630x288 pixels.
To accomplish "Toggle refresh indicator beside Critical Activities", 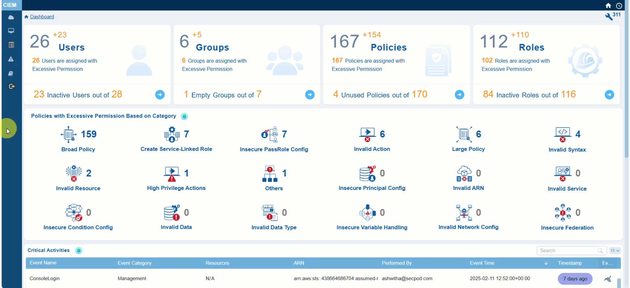I will coord(79,251).
